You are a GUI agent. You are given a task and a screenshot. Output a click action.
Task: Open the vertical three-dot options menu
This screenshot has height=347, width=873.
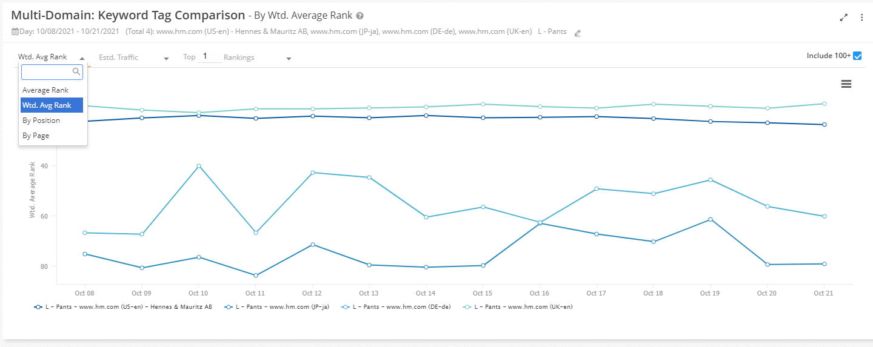pyautogui.click(x=861, y=18)
